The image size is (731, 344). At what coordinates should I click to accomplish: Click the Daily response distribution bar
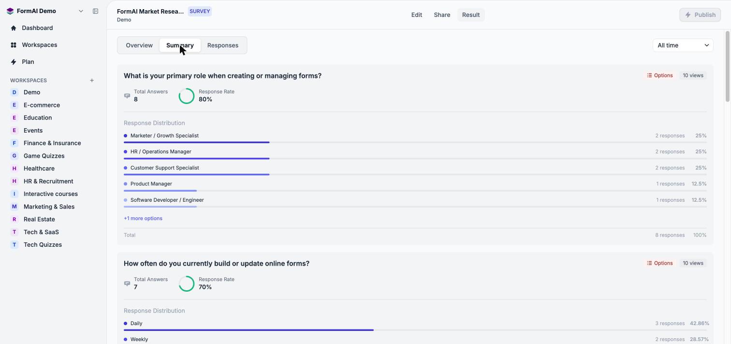click(x=415, y=330)
